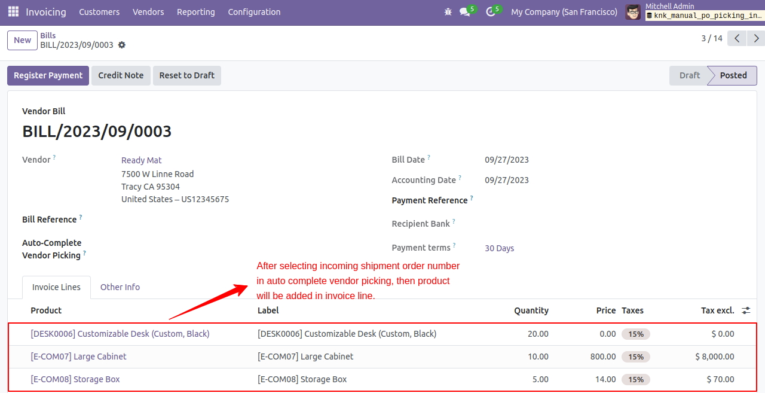This screenshot has height=393, width=765.
Task: Open the messages conversation icon
Action: pyautogui.click(x=465, y=12)
